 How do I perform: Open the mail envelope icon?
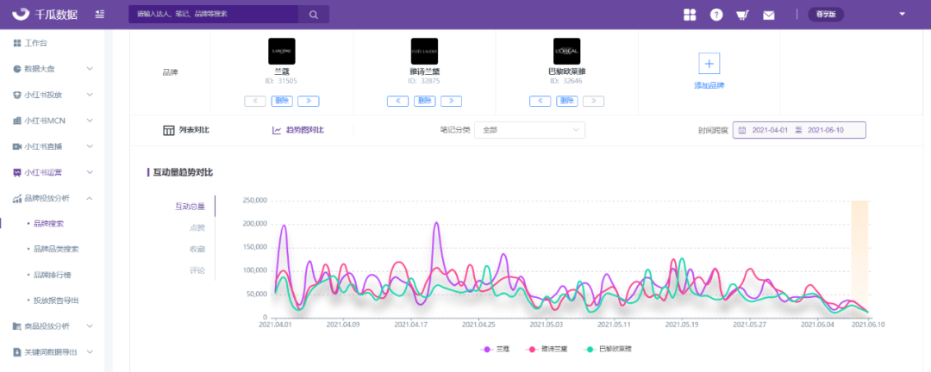[769, 15]
